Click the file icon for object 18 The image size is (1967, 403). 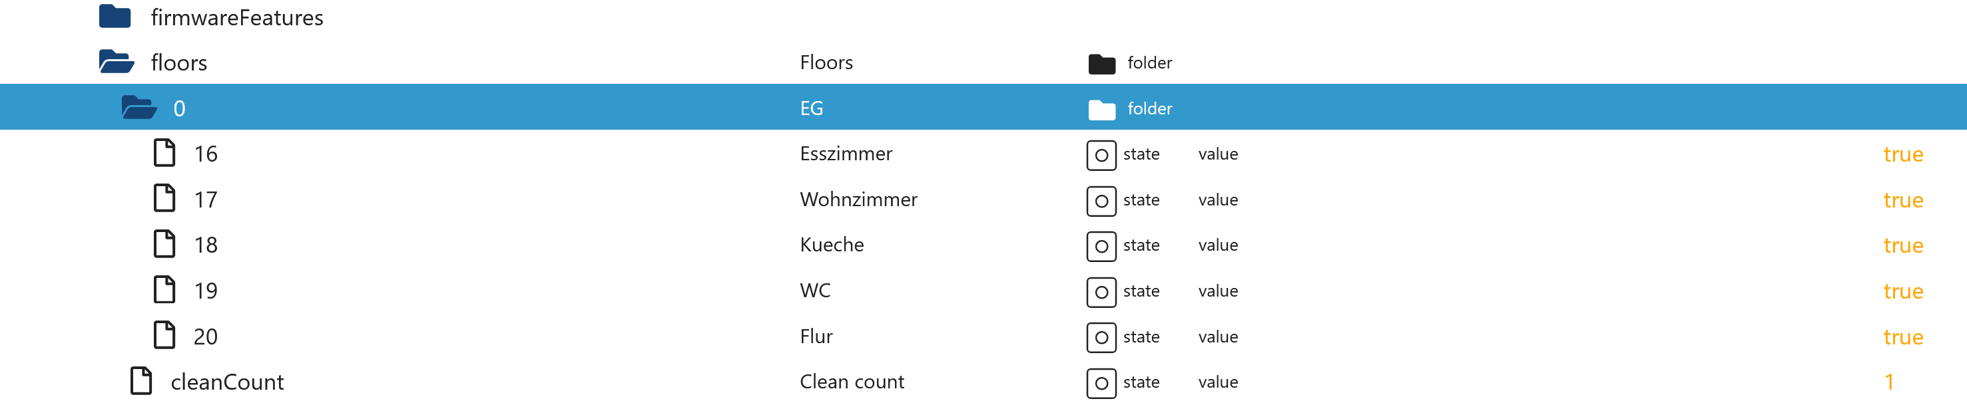tap(164, 244)
